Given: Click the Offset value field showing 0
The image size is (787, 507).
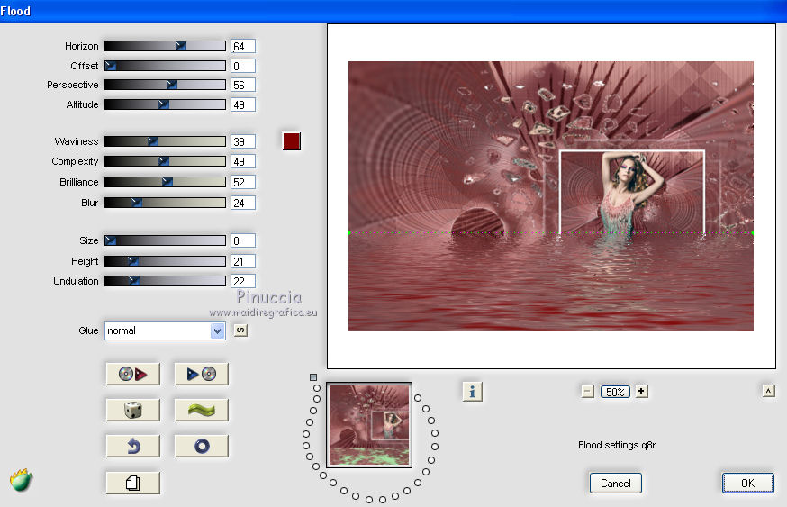Looking at the screenshot, I should (243, 66).
